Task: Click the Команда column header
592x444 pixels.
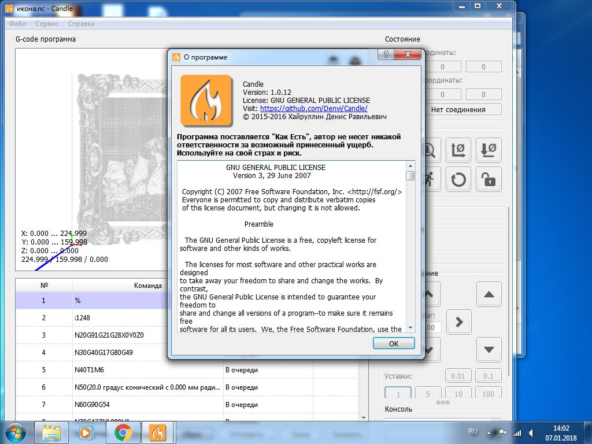Action: [x=147, y=286]
